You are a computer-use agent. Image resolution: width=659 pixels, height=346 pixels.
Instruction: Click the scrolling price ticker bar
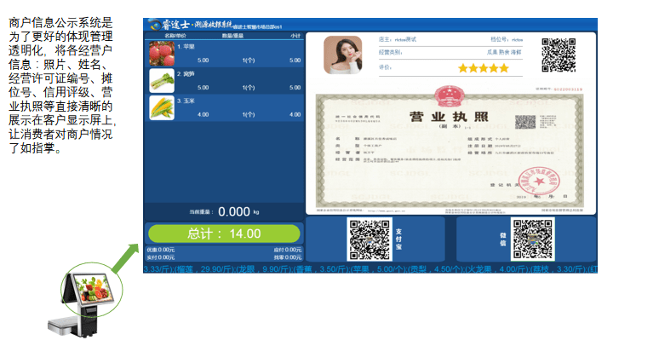click(x=370, y=269)
